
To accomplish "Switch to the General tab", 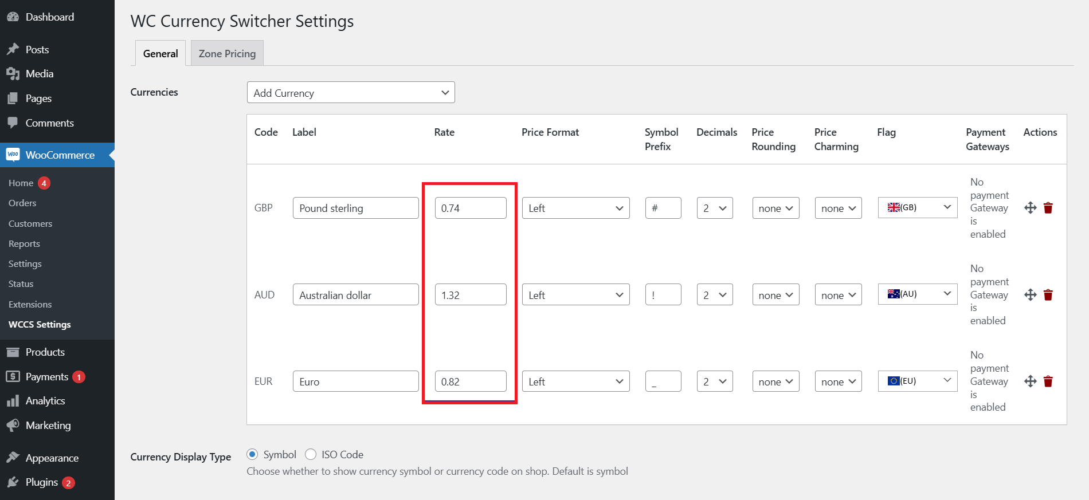I will coord(160,53).
